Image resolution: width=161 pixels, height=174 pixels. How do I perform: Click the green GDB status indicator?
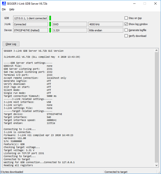coord(50,18)
